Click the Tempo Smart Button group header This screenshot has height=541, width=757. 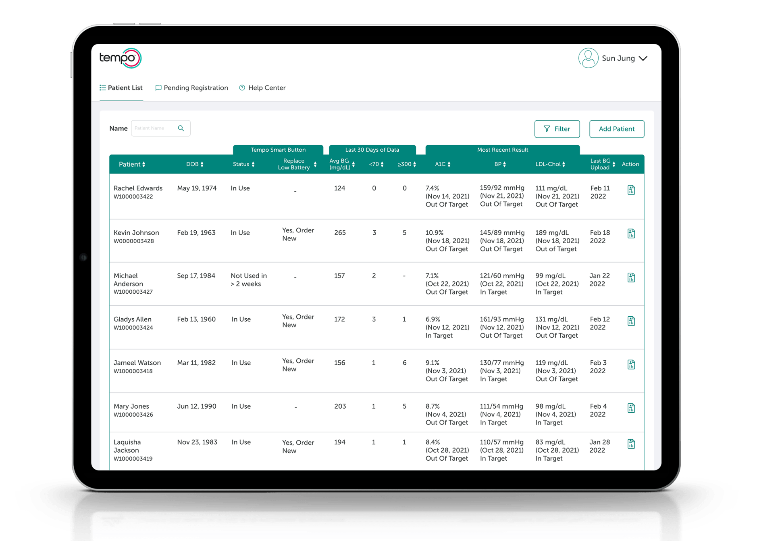click(x=278, y=150)
